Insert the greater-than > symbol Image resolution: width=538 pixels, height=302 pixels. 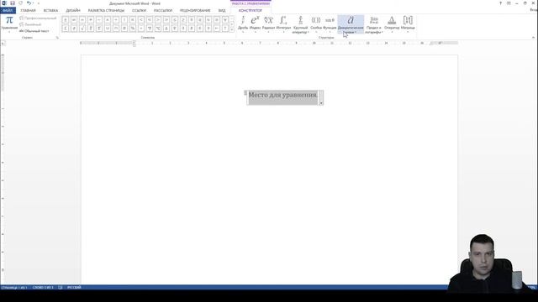coord(158,20)
